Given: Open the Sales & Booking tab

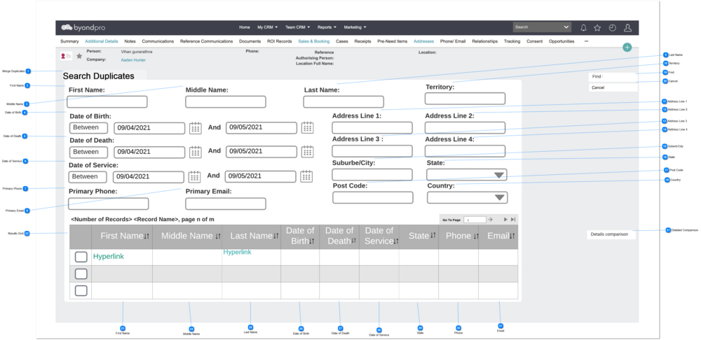Looking at the screenshot, I should point(314,41).
